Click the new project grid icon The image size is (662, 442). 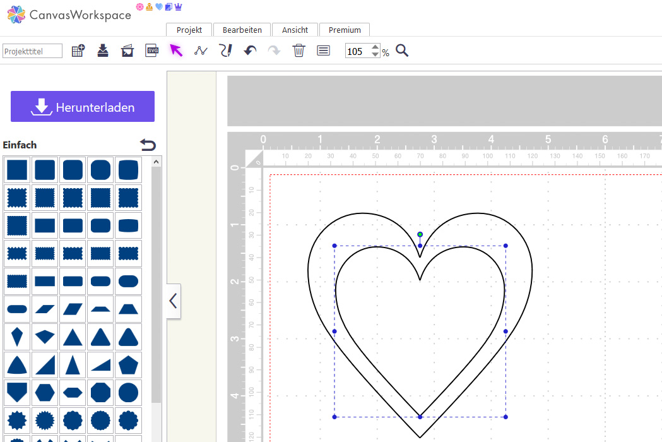pyautogui.click(x=78, y=51)
